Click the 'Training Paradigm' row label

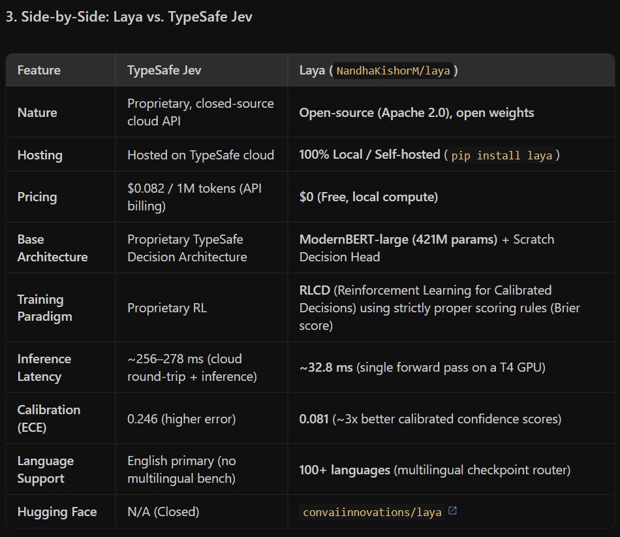(x=44, y=308)
